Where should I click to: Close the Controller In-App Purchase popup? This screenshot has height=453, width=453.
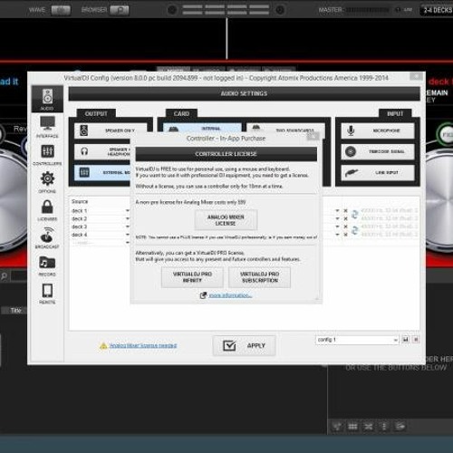(313, 137)
